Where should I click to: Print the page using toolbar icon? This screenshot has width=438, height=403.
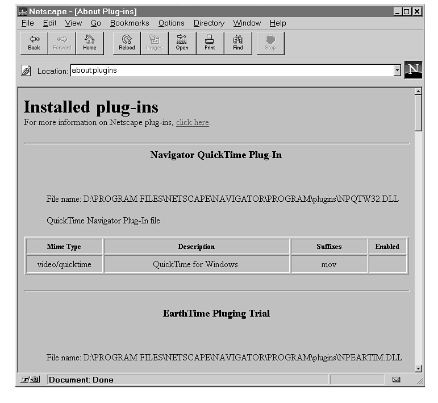click(210, 43)
